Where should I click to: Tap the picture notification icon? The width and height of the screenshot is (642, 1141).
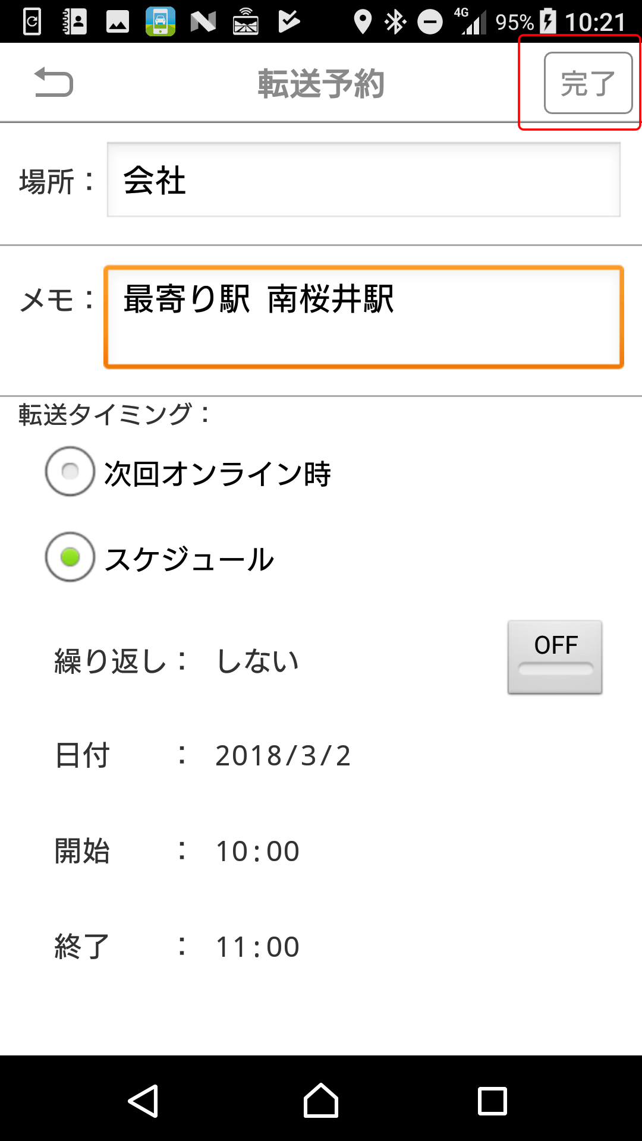tap(118, 23)
